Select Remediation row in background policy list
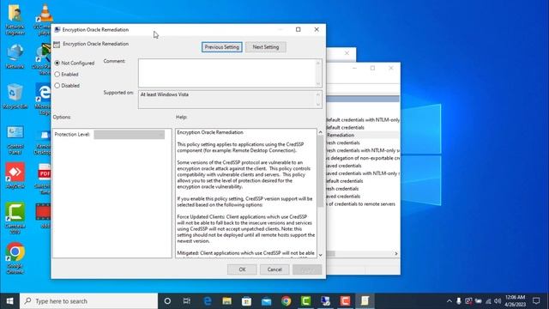The width and height of the screenshot is (549, 309). pyautogui.click(x=363, y=136)
